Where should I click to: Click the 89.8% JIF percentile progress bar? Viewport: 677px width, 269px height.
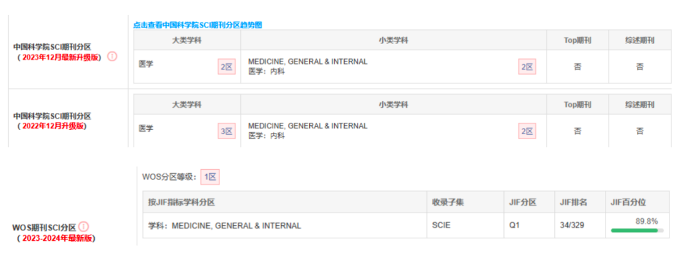pos(638,231)
